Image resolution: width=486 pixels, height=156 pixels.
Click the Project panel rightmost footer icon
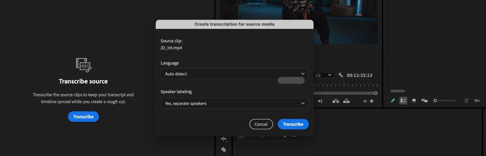tap(477, 101)
